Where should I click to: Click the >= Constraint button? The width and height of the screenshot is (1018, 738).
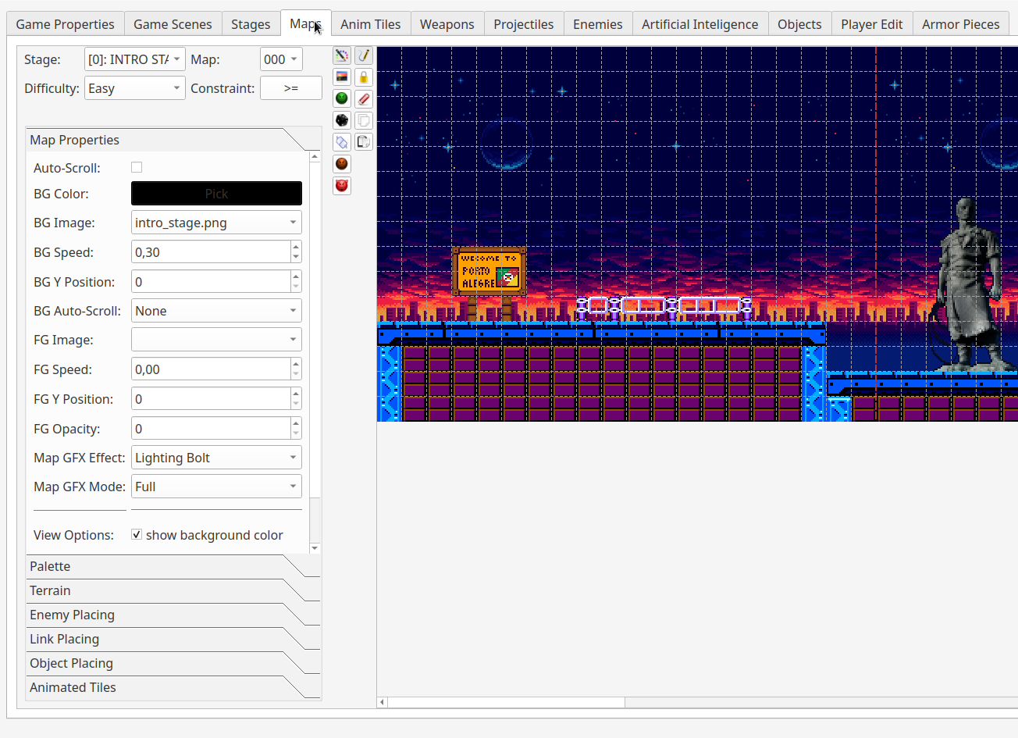(290, 88)
